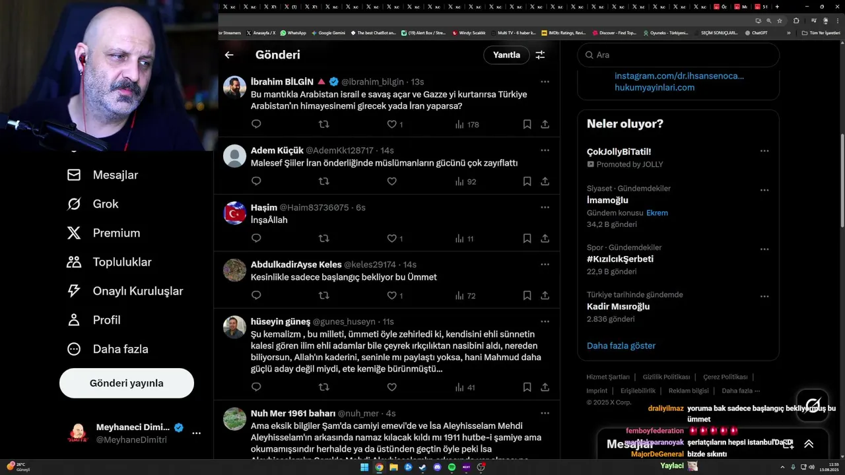Repost Adem Küçük's post
845x475 pixels.
[323, 181]
